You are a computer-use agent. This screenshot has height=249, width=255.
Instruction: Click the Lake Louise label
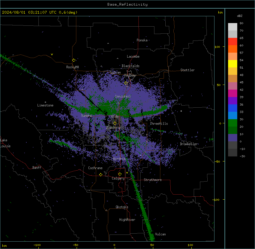(5, 143)
